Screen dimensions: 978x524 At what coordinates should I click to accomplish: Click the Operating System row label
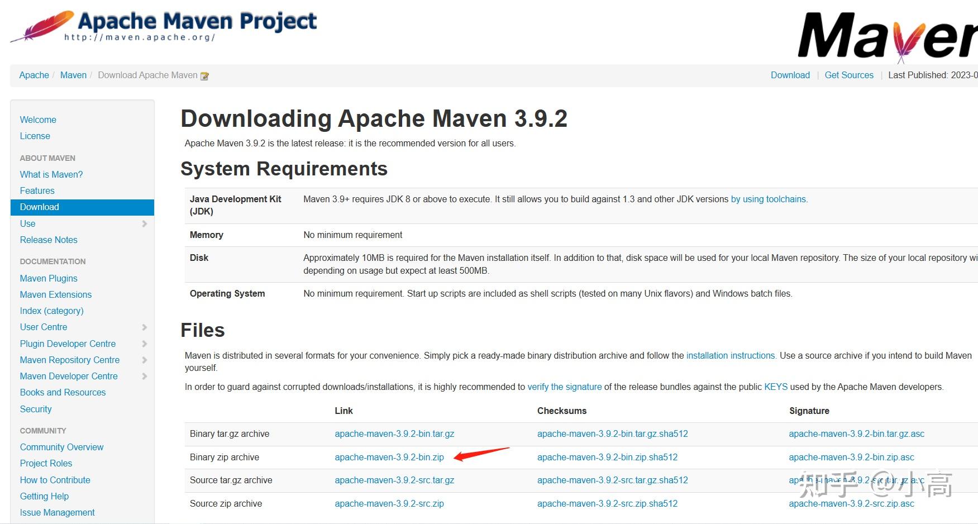pos(227,293)
